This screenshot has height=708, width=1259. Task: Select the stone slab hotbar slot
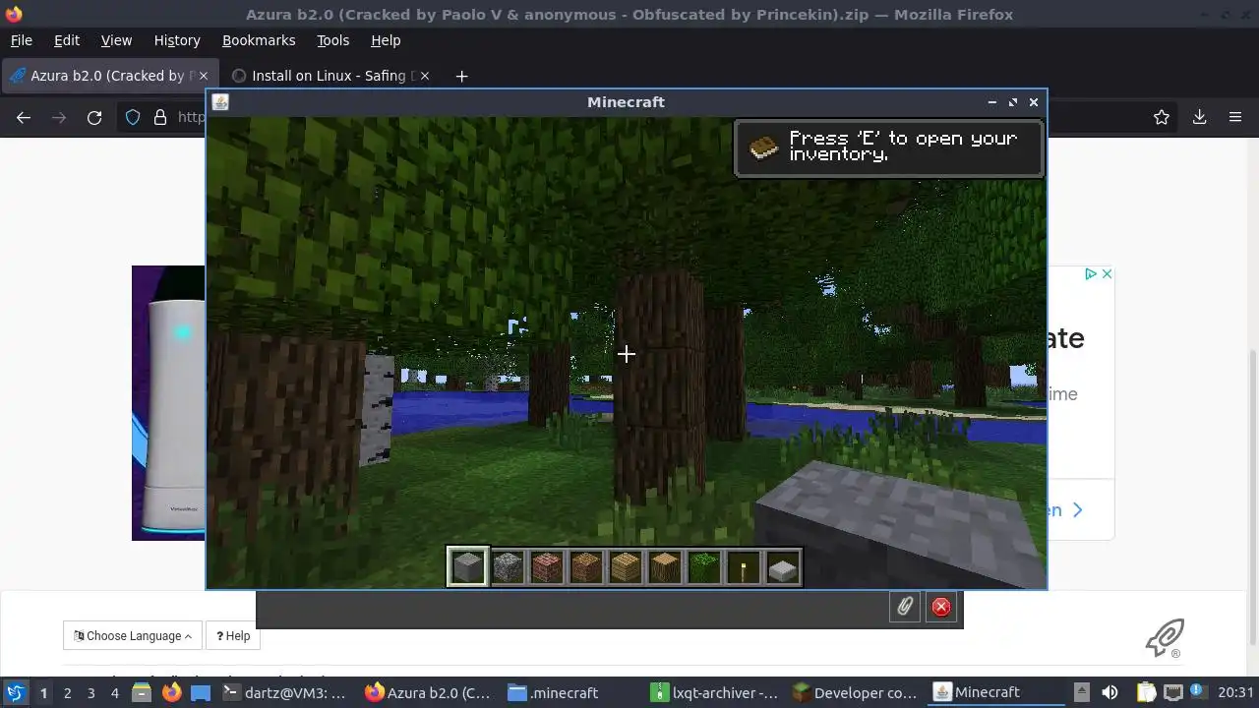[x=783, y=567]
